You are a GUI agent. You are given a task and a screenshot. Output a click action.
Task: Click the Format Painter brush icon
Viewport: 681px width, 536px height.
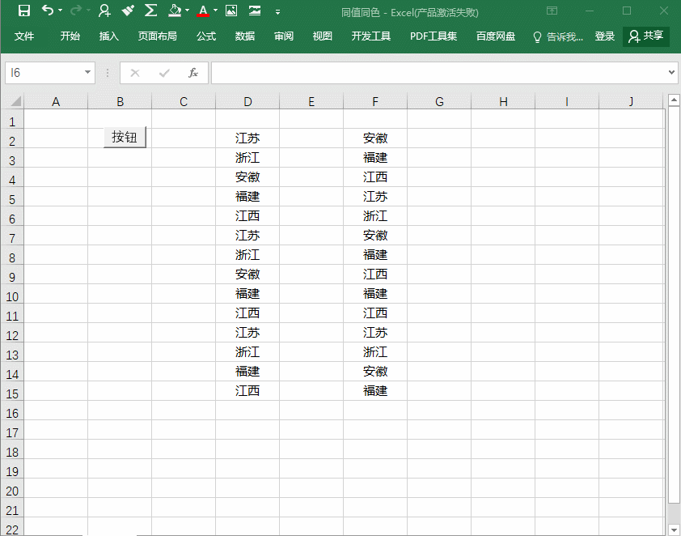point(128,11)
